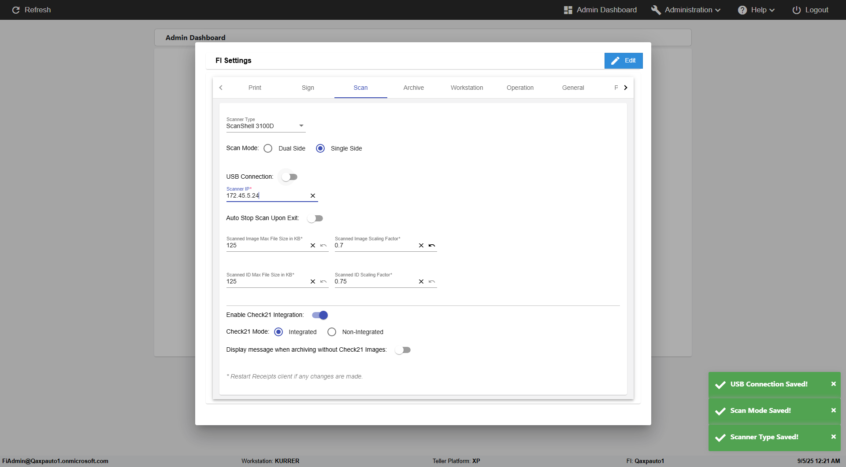
Task: Click the FI Settings heading
Action: (x=233, y=60)
